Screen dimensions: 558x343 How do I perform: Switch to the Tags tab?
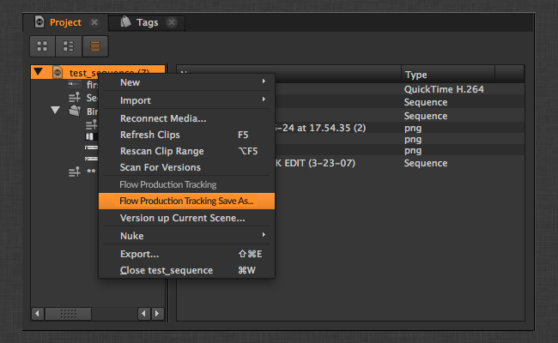point(147,22)
